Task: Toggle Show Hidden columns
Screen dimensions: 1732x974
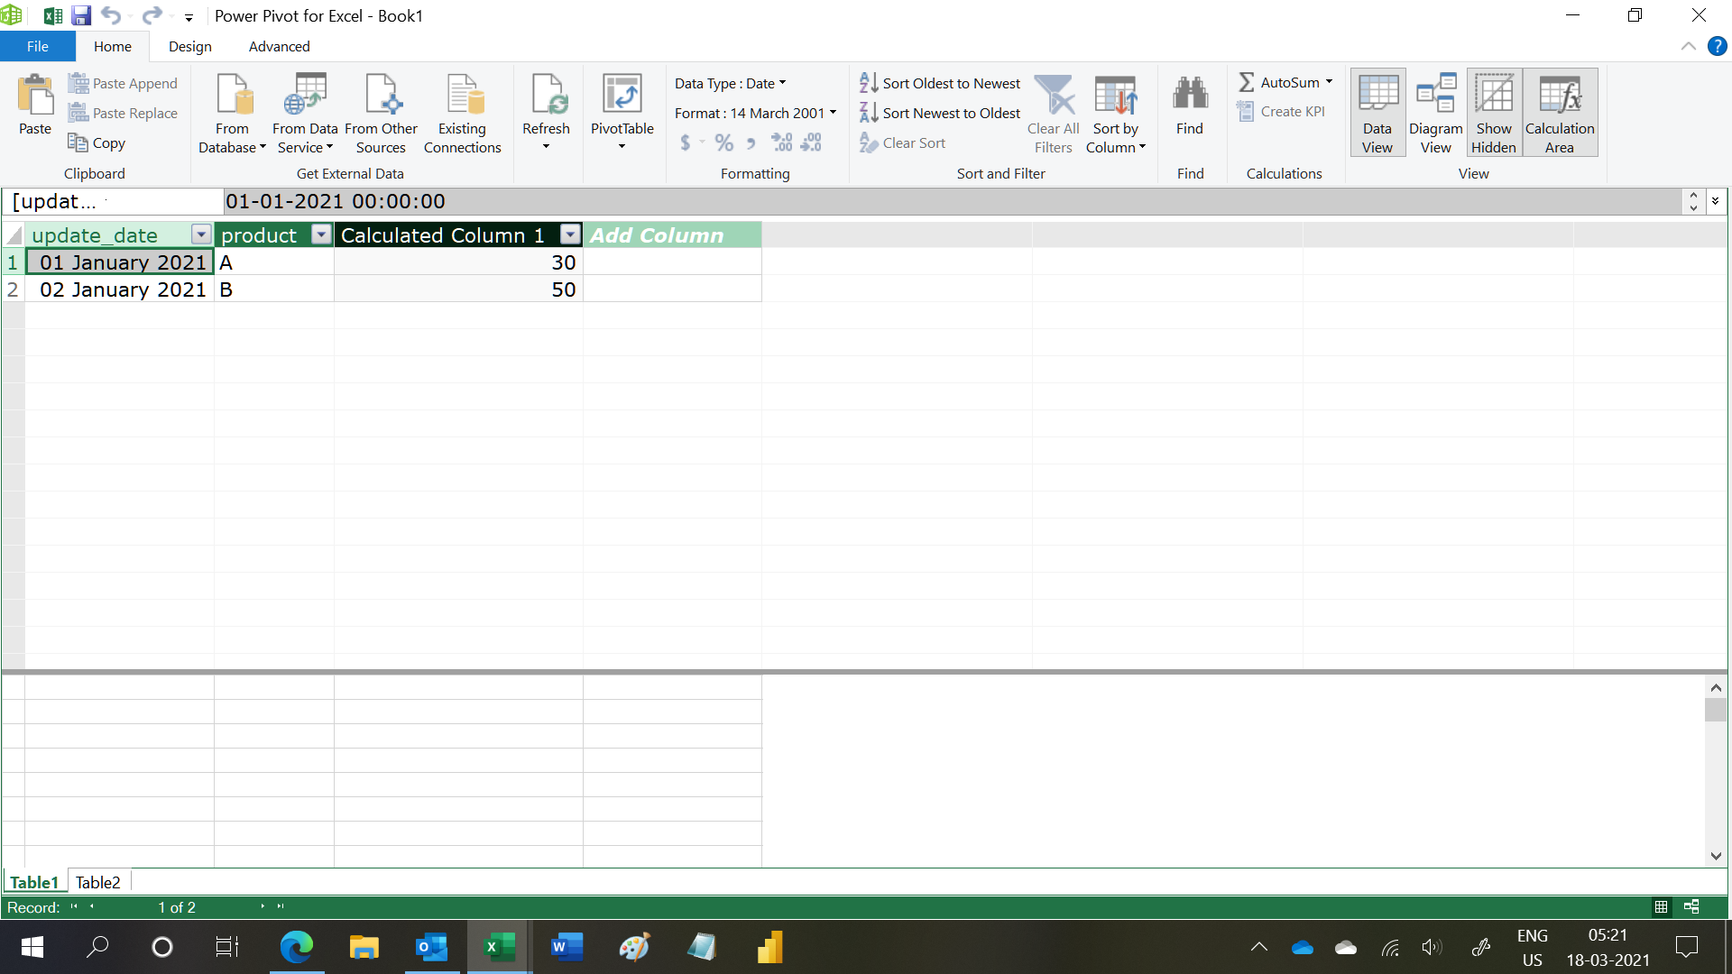Action: pyautogui.click(x=1494, y=114)
